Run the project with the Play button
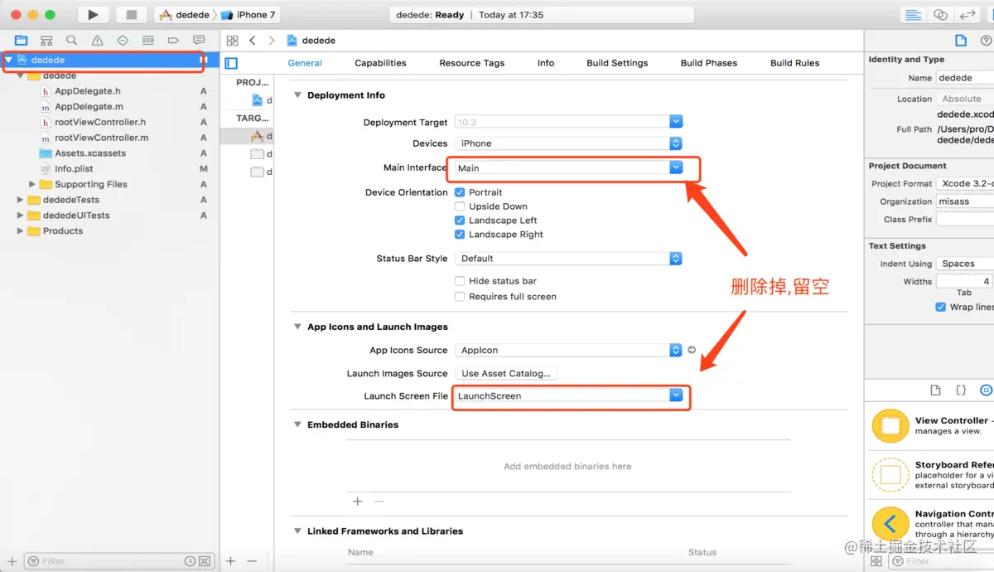The height and width of the screenshot is (572, 994). click(x=93, y=15)
